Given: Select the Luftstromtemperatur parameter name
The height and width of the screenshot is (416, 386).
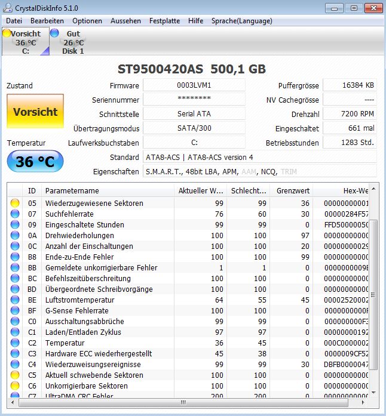Looking at the screenshot, I should pyautogui.click(x=79, y=300).
